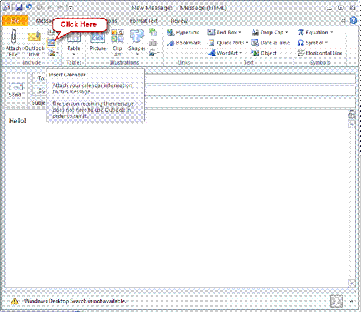This screenshot has height=312, width=361.
Task: Insert a Business Card
Action: (51, 32)
